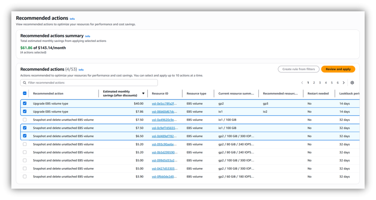This screenshot has height=200, width=376.
Task: Open table preferences gear icon
Action: coord(352,83)
